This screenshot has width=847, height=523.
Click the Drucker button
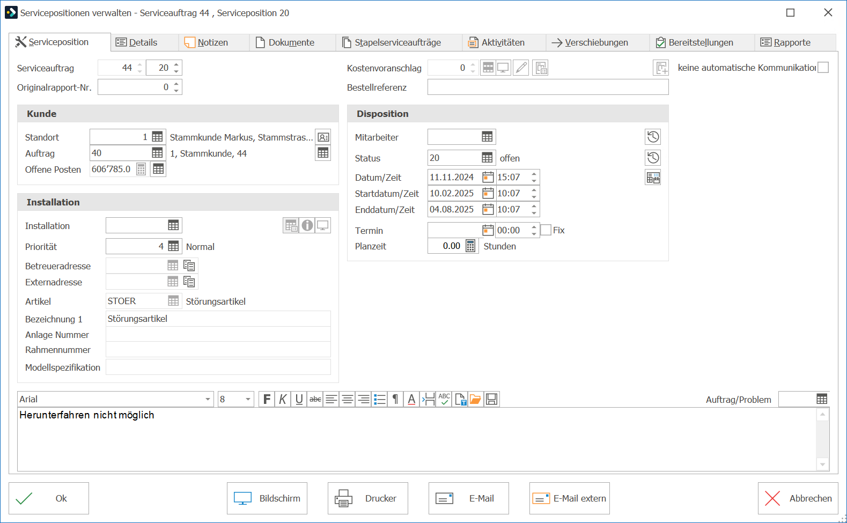point(368,498)
